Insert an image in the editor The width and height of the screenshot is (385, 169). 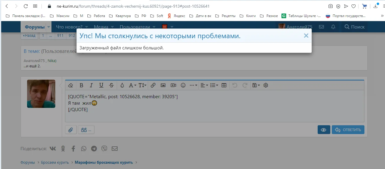(163, 85)
